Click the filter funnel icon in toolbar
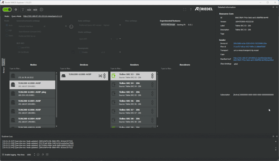279x161 pixels. coord(23,10)
